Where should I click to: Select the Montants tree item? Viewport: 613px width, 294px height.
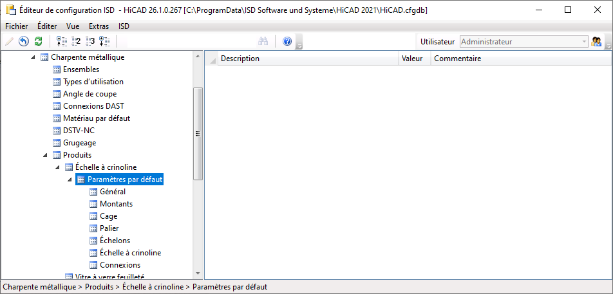116,204
